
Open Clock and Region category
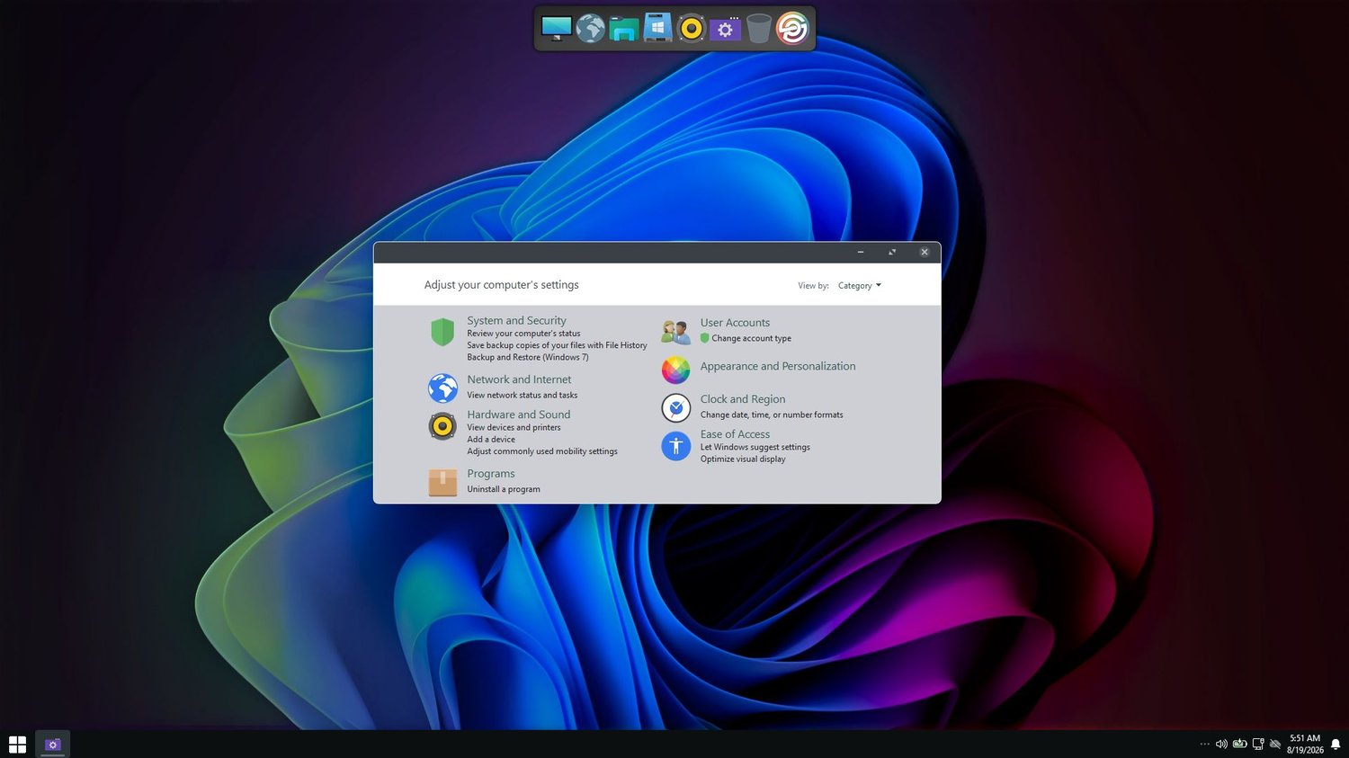[743, 399]
